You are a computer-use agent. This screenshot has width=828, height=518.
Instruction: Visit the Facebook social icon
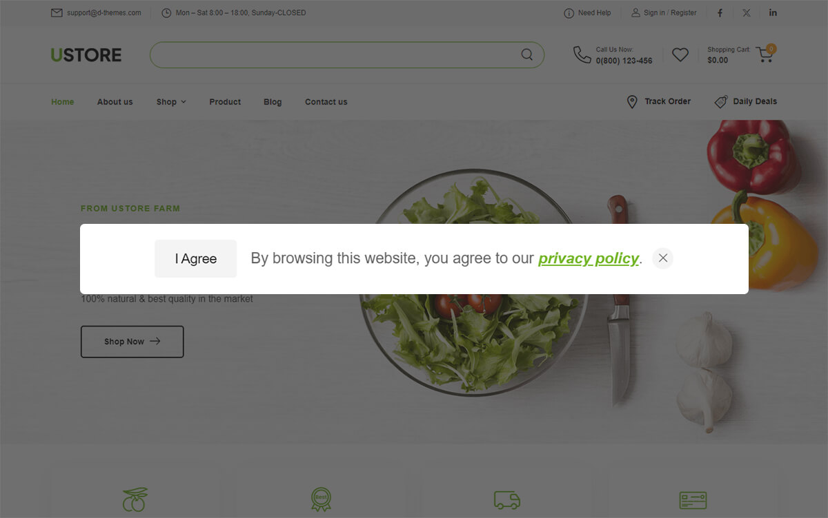[x=720, y=12]
